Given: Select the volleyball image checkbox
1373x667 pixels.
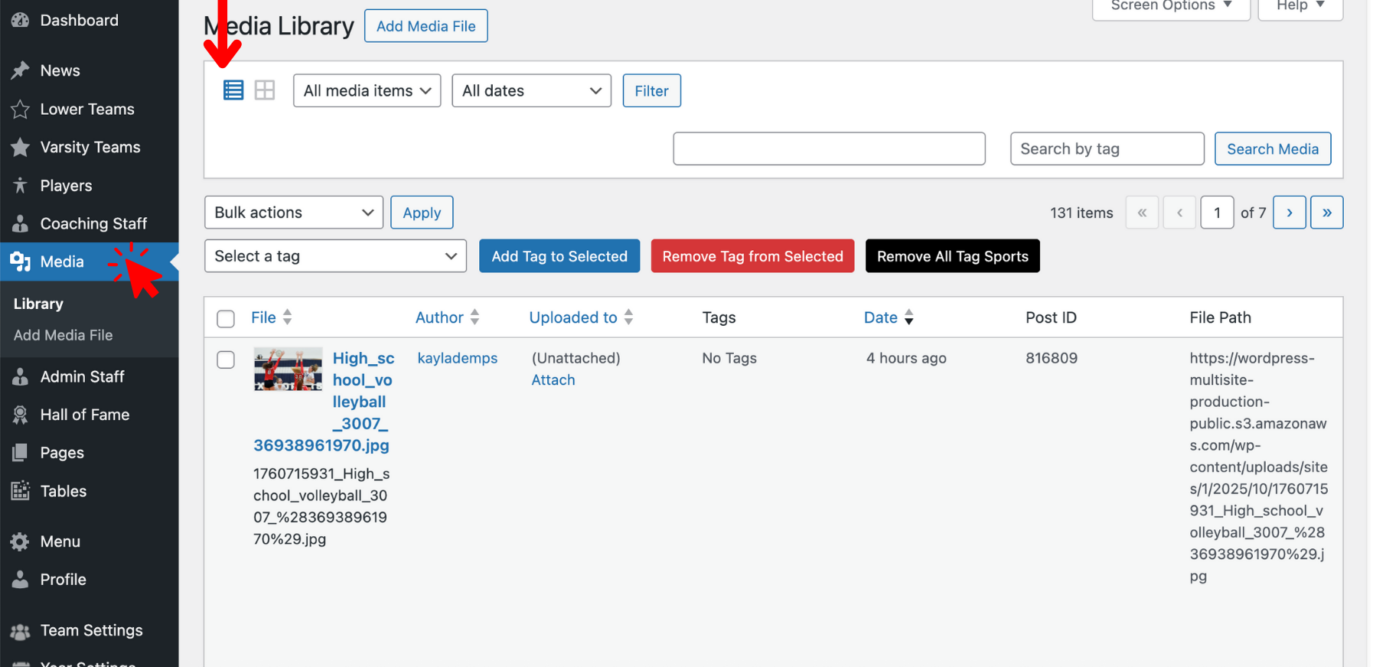Looking at the screenshot, I should 226,360.
